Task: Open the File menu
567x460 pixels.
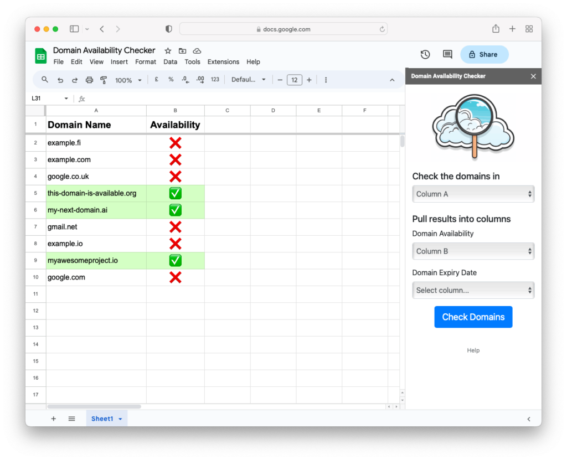Action: point(58,62)
